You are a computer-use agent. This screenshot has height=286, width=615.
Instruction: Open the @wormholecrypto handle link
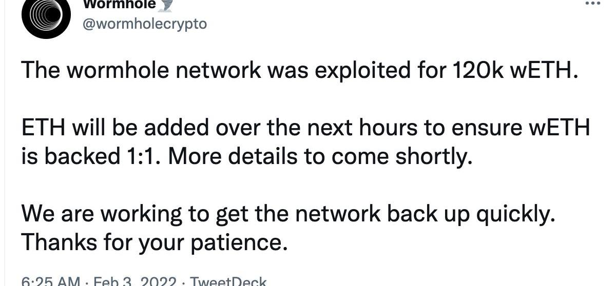(x=144, y=24)
